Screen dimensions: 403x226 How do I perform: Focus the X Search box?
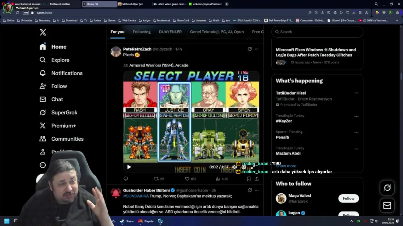(x=317, y=32)
